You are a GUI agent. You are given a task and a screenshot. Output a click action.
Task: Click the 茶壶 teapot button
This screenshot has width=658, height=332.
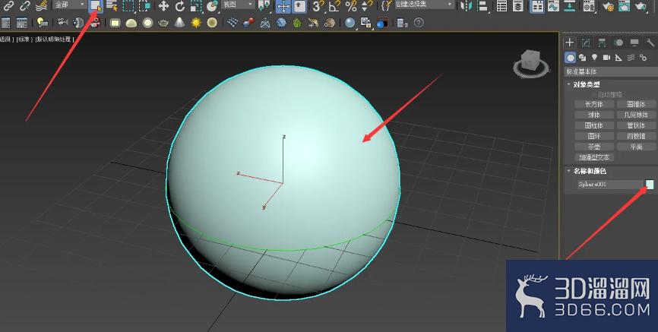click(x=594, y=147)
